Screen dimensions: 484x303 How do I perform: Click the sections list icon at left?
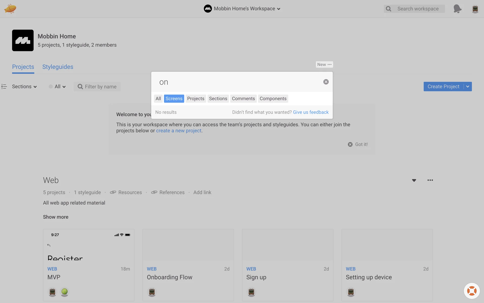pos(4,87)
